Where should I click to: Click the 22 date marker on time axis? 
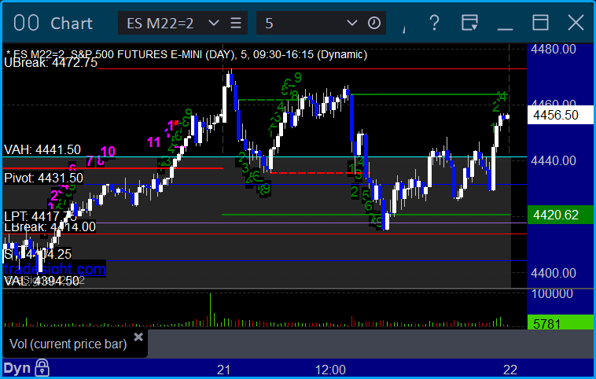pyautogui.click(x=510, y=370)
